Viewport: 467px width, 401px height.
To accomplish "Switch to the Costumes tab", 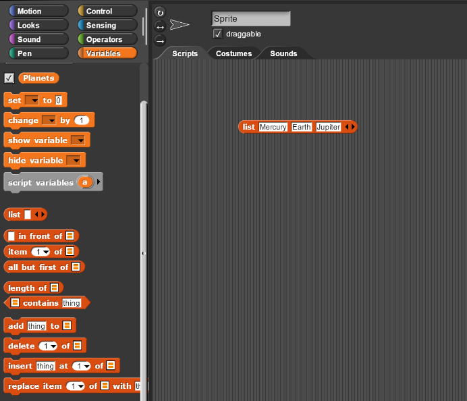I will tap(233, 53).
